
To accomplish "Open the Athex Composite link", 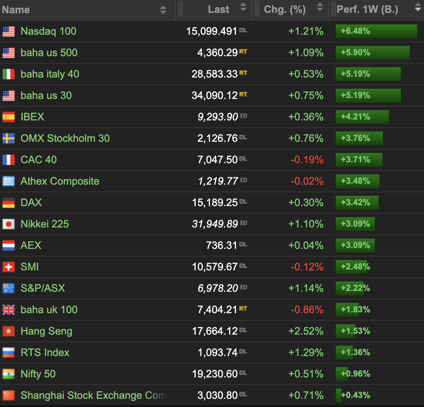I will point(60,181).
